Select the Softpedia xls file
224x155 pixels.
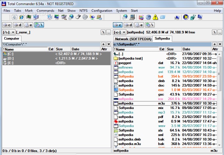[x=165, y=130]
